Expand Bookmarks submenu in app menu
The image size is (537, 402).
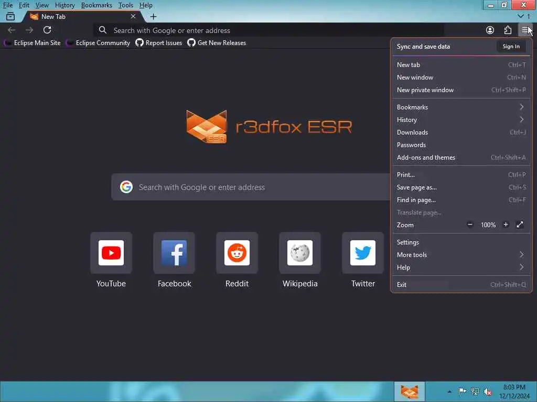[x=461, y=107]
